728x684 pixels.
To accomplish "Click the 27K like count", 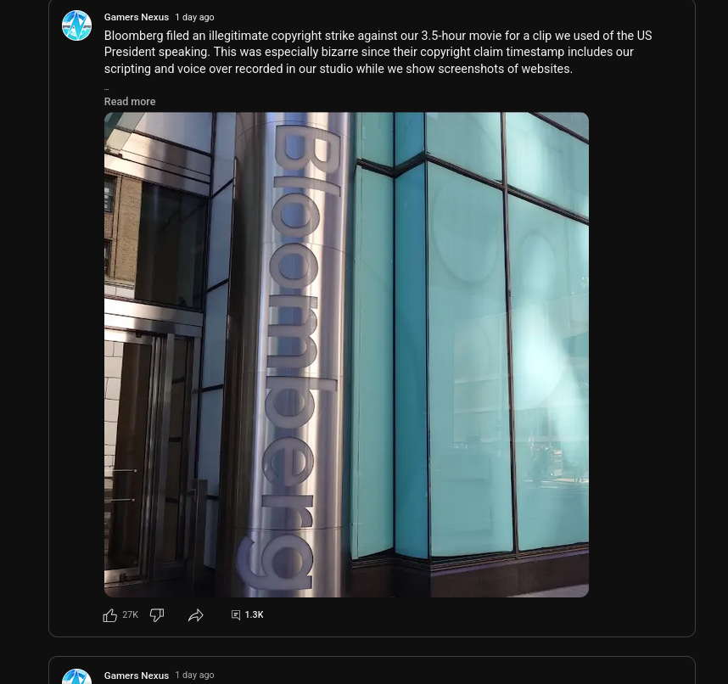I will pyautogui.click(x=131, y=614).
